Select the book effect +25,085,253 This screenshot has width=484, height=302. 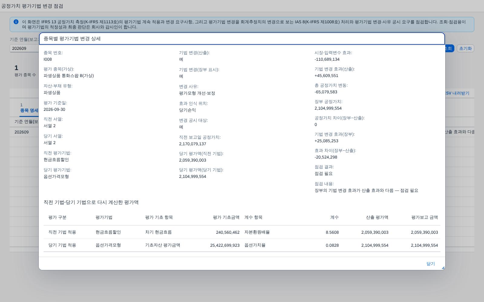pyautogui.click(x=326, y=141)
